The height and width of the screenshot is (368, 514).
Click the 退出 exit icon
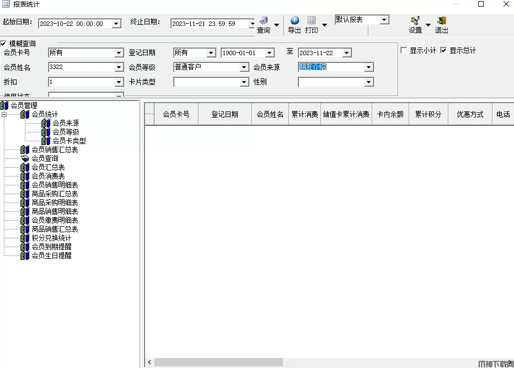[441, 21]
